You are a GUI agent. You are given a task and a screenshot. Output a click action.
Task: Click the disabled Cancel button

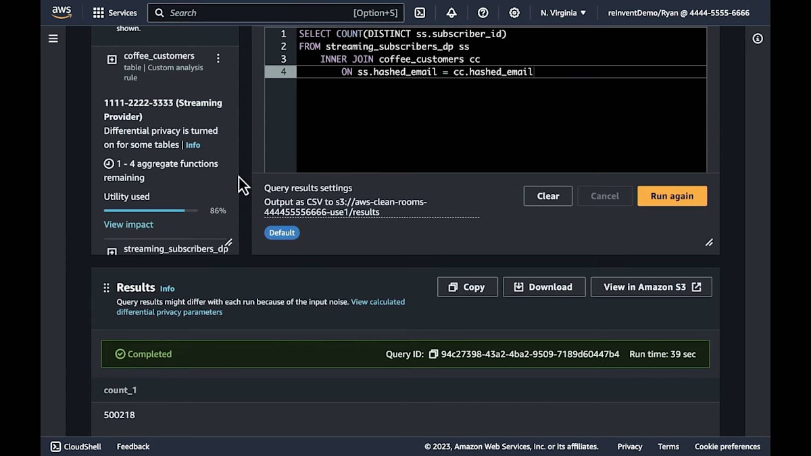[605, 196]
